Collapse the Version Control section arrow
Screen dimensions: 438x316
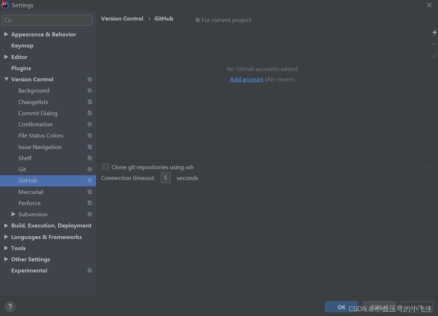coord(6,79)
